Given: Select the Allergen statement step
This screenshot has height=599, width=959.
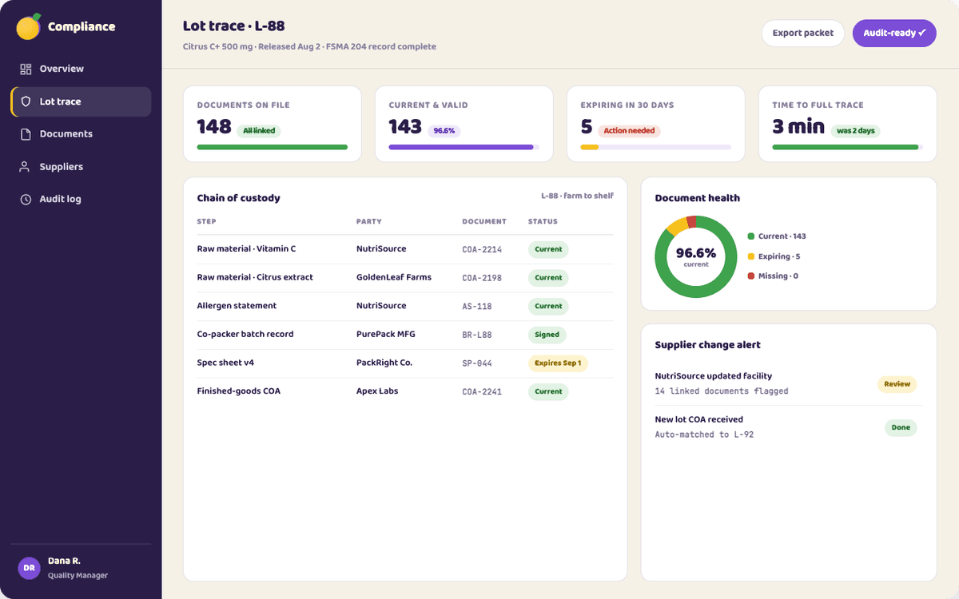Looking at the screenshot, I should tap(237, 306).
